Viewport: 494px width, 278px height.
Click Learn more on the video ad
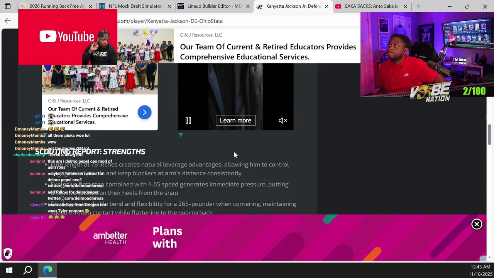[x=235, y=120]
